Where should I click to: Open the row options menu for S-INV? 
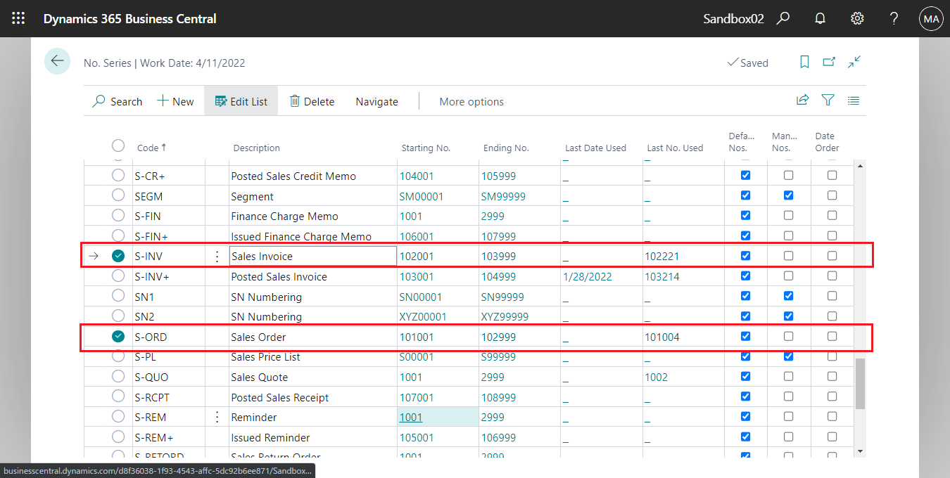pos(217,256)
